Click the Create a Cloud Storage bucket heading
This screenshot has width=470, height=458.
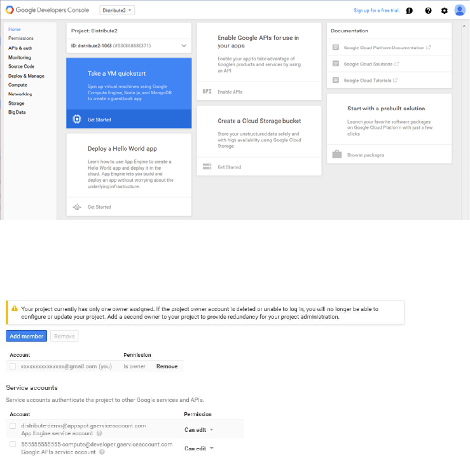[x=259, y=121]
